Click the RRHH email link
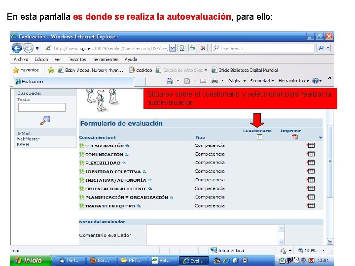The image size is (355, 266). pos(23,144)
